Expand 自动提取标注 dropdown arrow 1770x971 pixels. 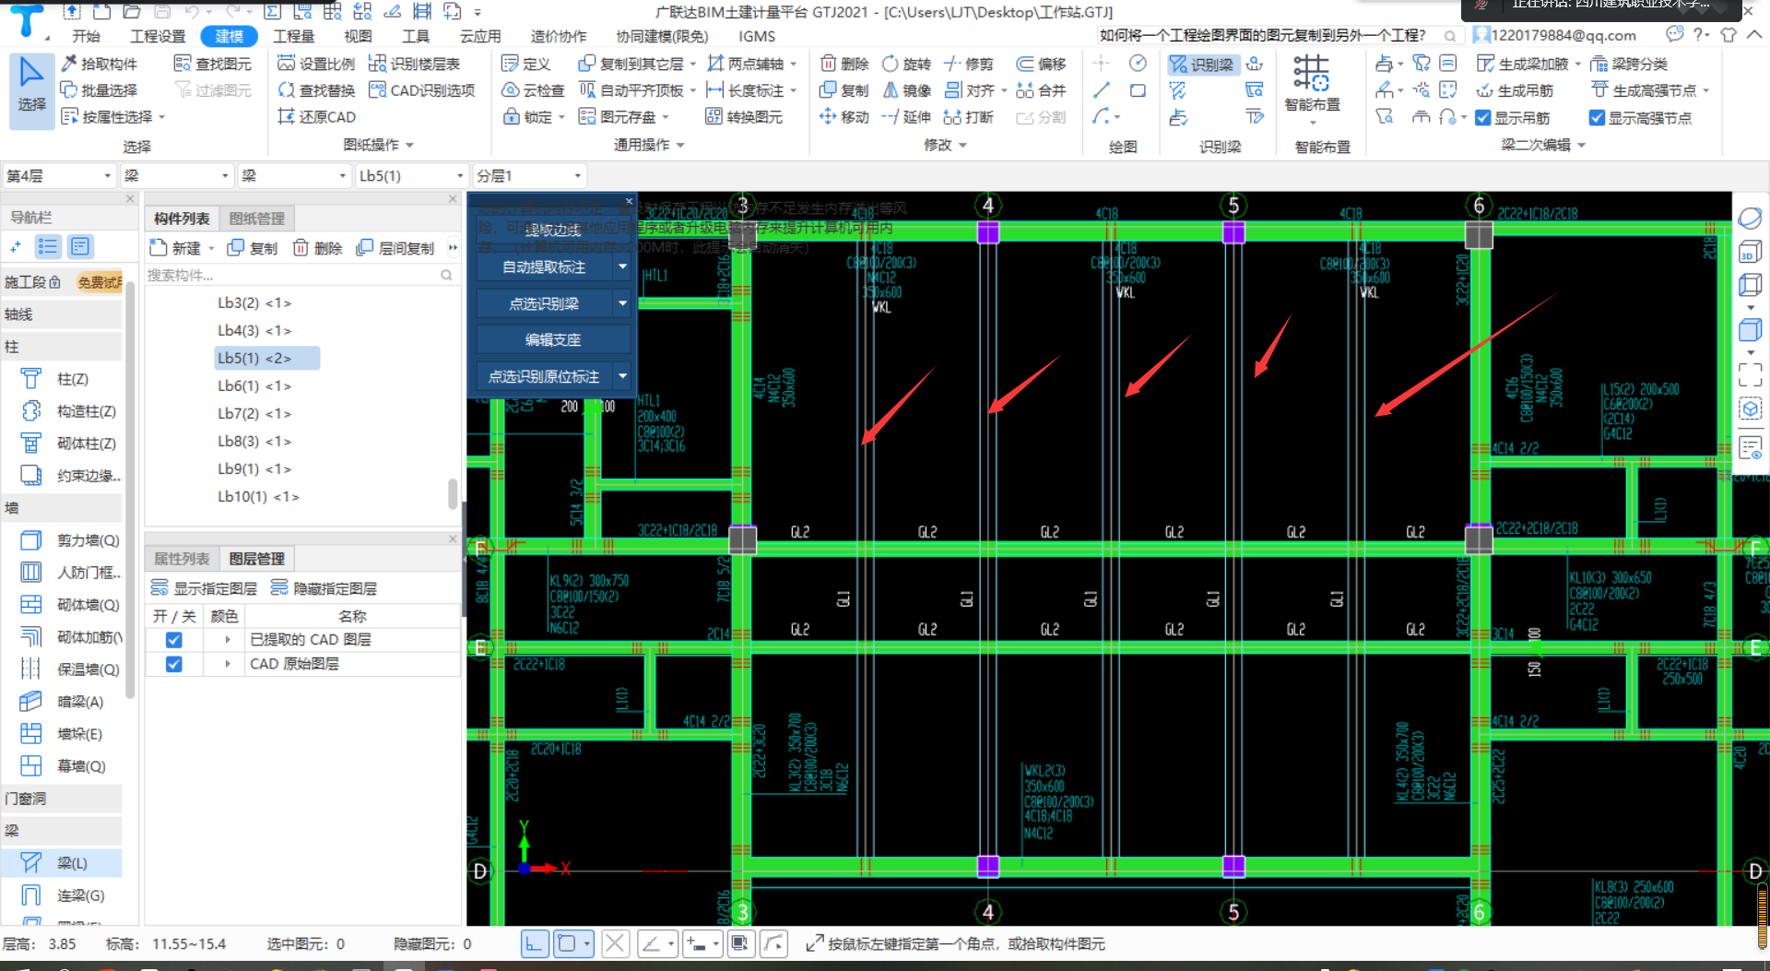[622, 266]
